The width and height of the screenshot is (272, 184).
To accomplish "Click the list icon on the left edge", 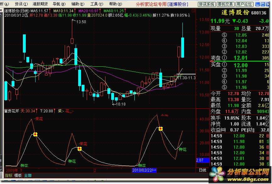I will (1, 160).
